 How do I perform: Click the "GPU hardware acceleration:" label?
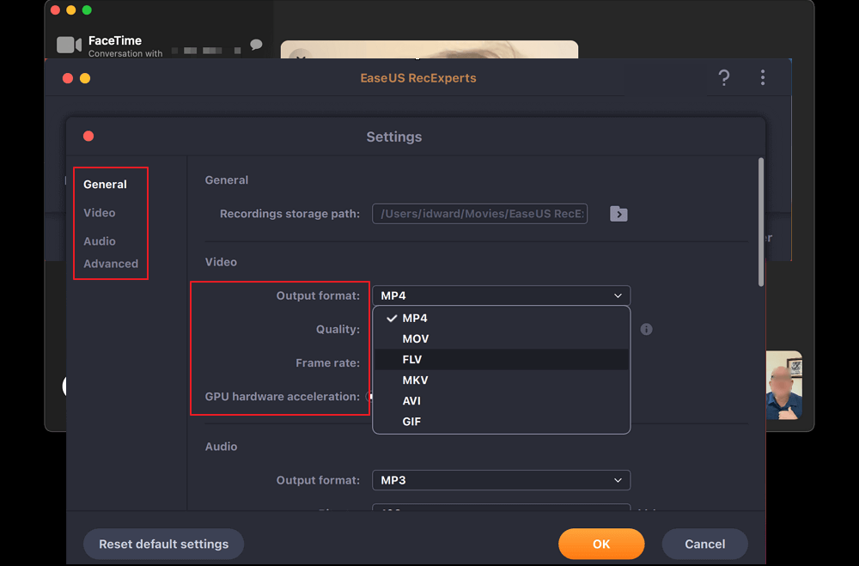282,397
